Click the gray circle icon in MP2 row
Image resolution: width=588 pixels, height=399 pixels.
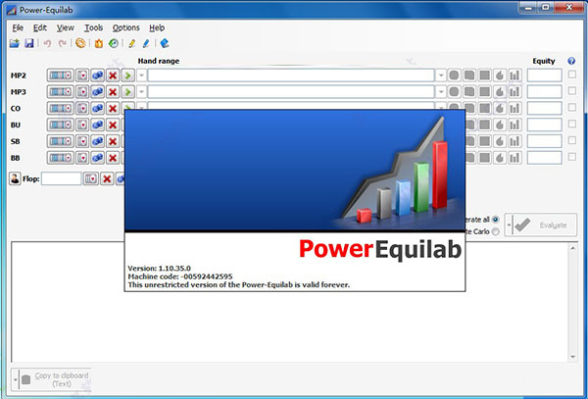tap(454, 75)
